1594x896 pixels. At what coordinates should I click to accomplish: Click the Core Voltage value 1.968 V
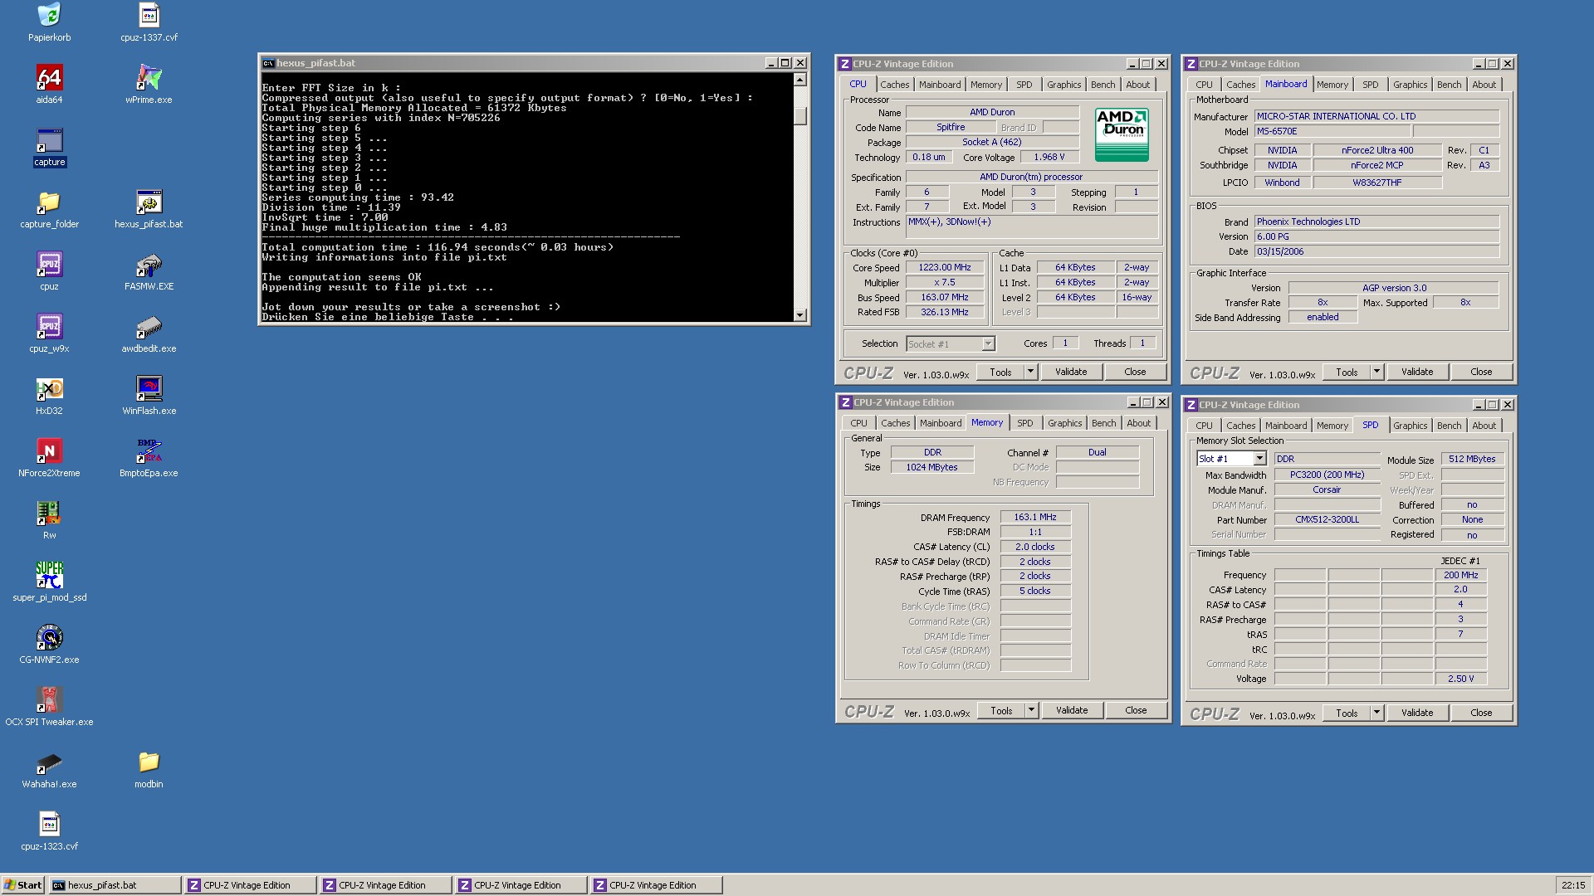click(1049, 158)
